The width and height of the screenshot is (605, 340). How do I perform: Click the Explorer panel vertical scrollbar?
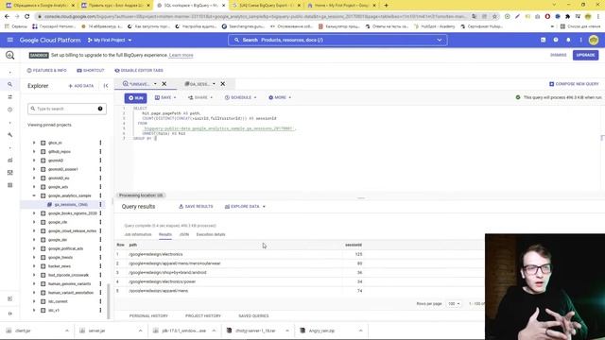click(x=109, y=300)
